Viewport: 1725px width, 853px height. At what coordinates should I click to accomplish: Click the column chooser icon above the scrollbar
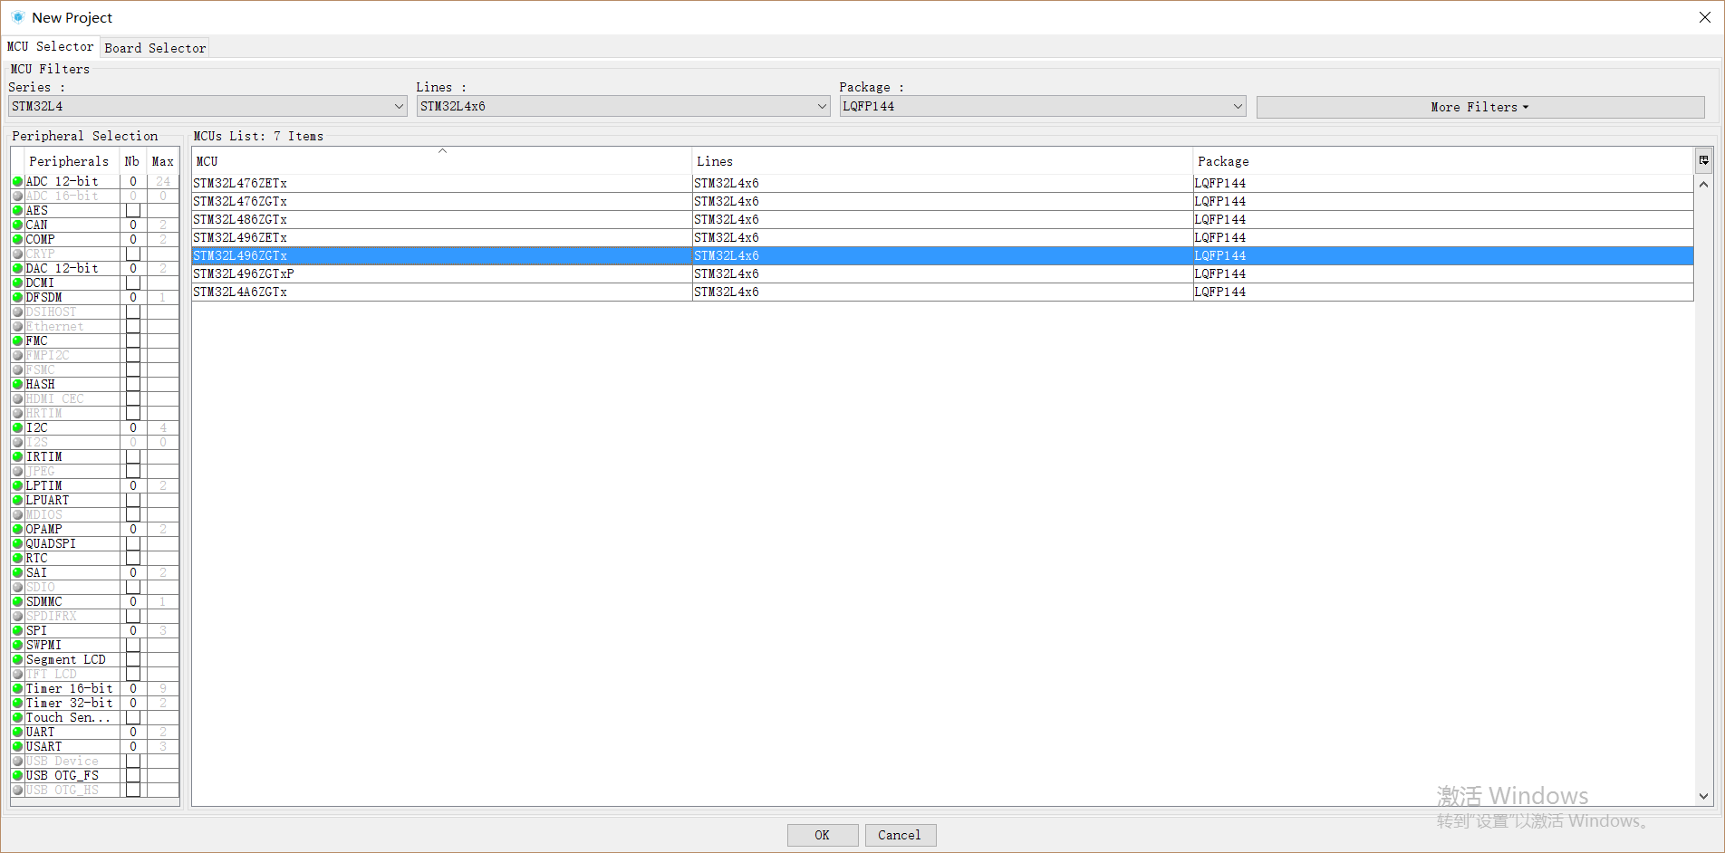[x=1703, y=160]
